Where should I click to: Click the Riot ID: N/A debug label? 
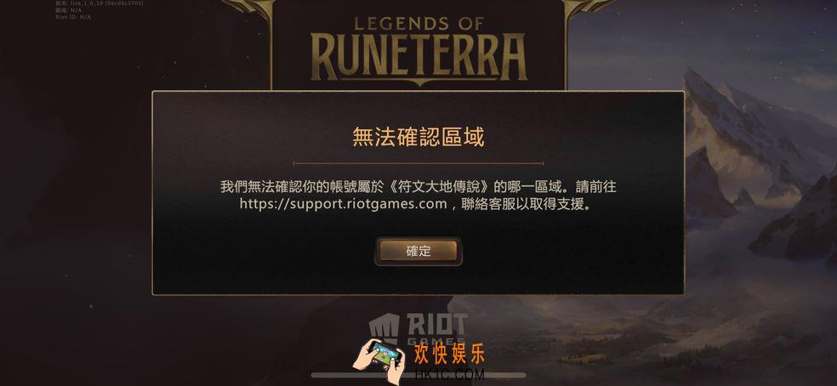[74, 17]
